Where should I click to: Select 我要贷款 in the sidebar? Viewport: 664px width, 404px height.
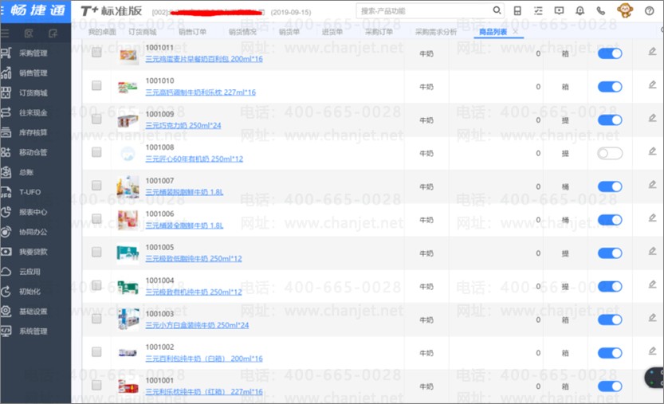point(33,252)
